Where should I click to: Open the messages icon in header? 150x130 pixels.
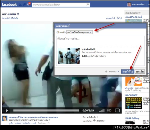24,4
